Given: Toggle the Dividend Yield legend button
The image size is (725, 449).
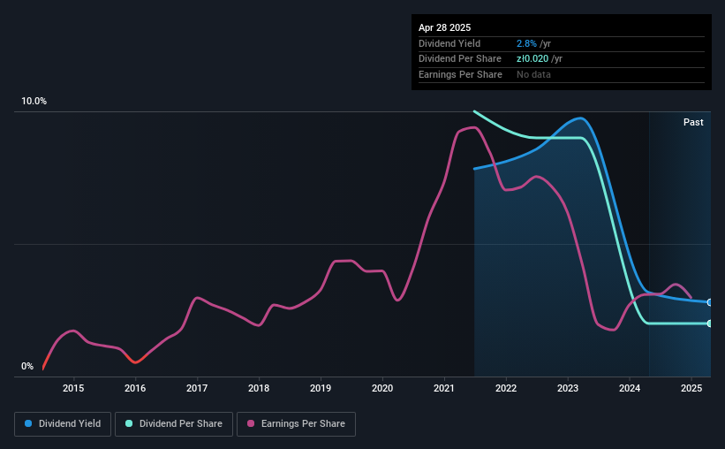Looking at the screenshot, I should [63, 424].
